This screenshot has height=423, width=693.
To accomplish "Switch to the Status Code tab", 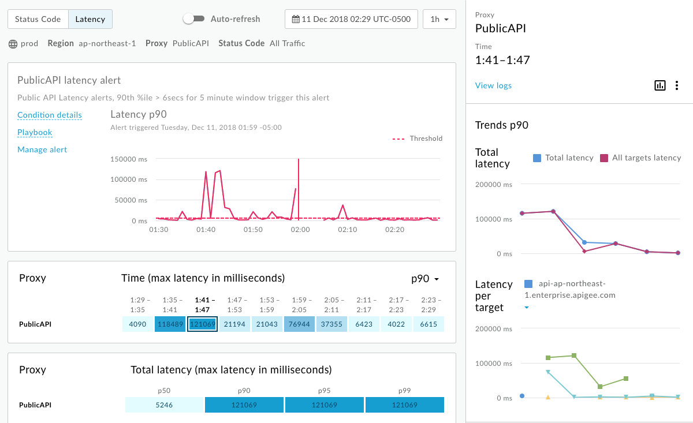I will [x=38, y=19].
